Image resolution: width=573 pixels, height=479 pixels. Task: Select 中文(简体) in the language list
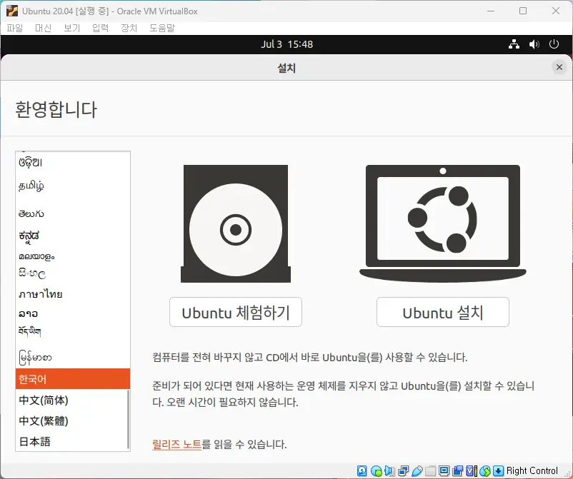pyautogui.click(x=73, y=400)
